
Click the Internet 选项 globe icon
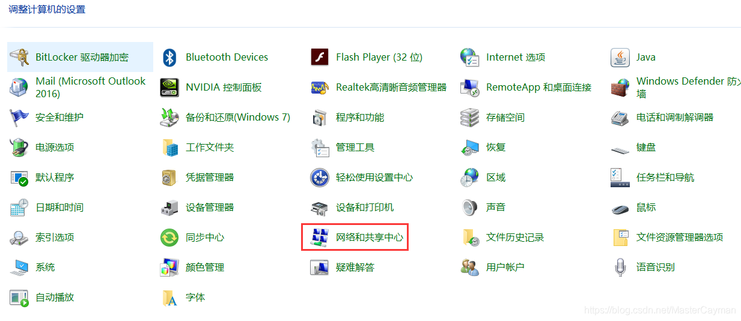pyautogui.click(x=470, y=58)
